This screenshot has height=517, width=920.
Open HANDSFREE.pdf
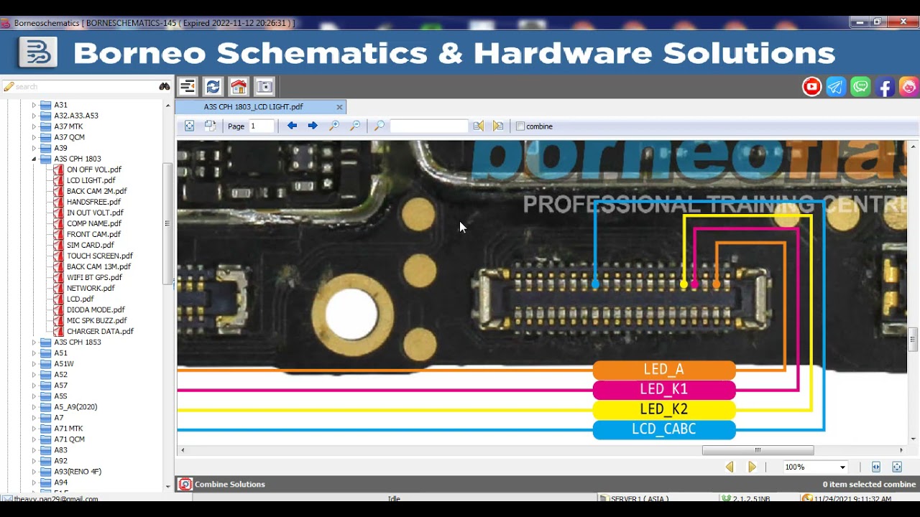click(93, 202)
